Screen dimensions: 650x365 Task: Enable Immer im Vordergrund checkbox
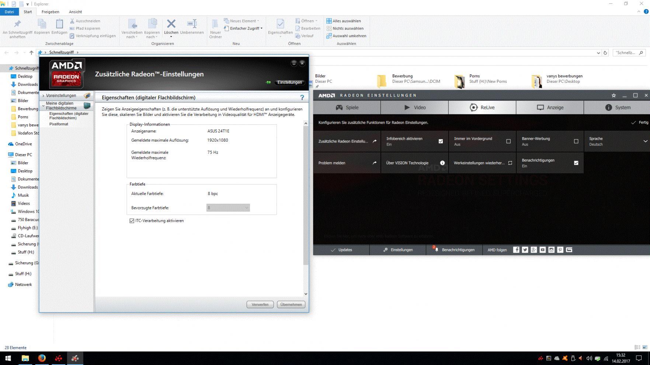(x=508, y=141)
